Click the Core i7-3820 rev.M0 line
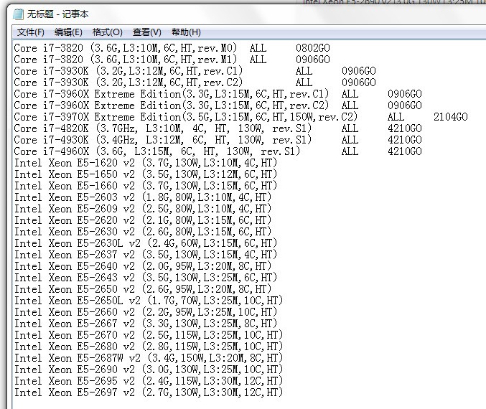Viewport: 486px width, 409px height. pyautogui.click(x=172, y=48)
